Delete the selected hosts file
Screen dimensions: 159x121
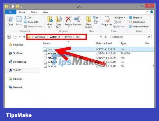pos(68,22)
